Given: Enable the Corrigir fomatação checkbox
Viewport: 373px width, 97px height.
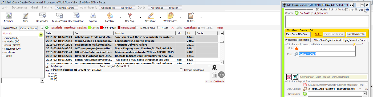Looking at the screenshot, I should click(x=181, y=70).
